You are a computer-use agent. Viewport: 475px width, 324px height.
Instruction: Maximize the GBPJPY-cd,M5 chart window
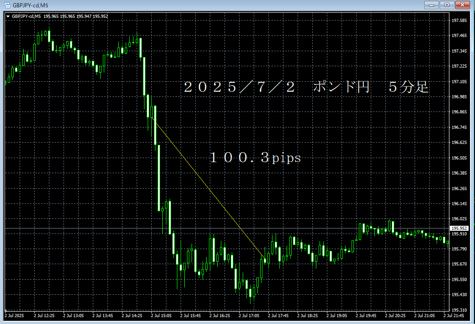click(447, 5)
